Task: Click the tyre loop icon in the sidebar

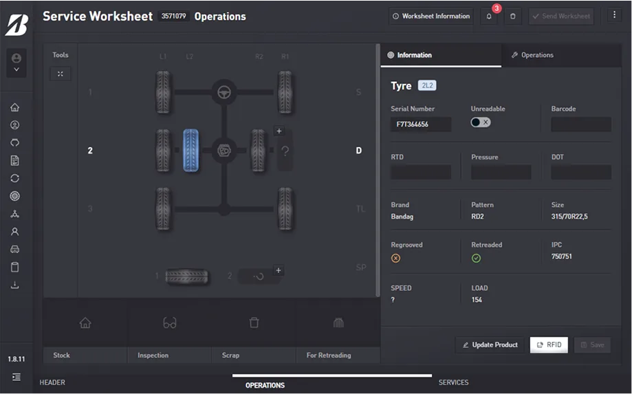Action: coord(15,142)
